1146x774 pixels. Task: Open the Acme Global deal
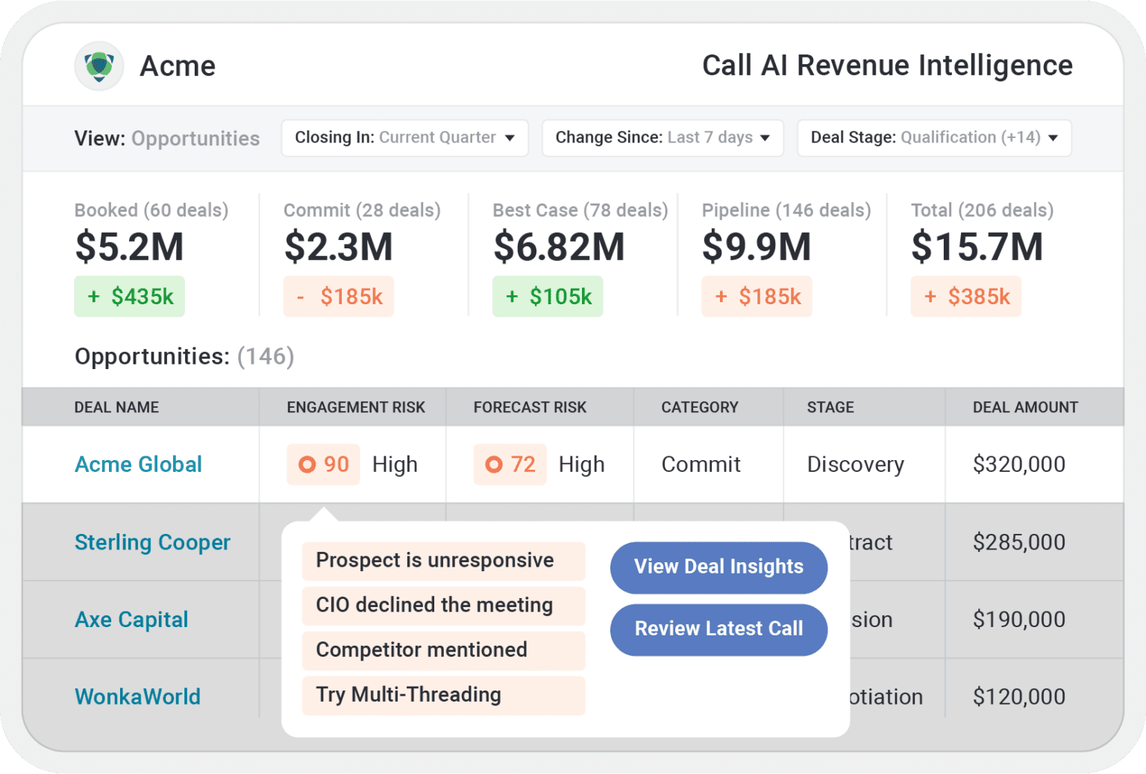[x=138, y=464]
